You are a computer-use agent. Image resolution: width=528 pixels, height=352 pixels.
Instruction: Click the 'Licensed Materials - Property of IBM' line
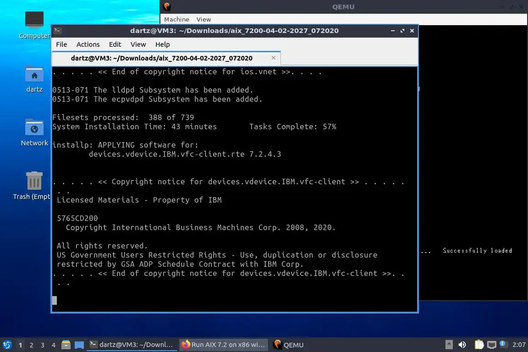click(139, 200)
